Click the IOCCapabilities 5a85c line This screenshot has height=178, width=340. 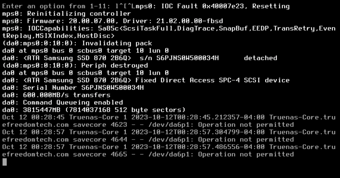pyautogui.click(x=169, y=28)
